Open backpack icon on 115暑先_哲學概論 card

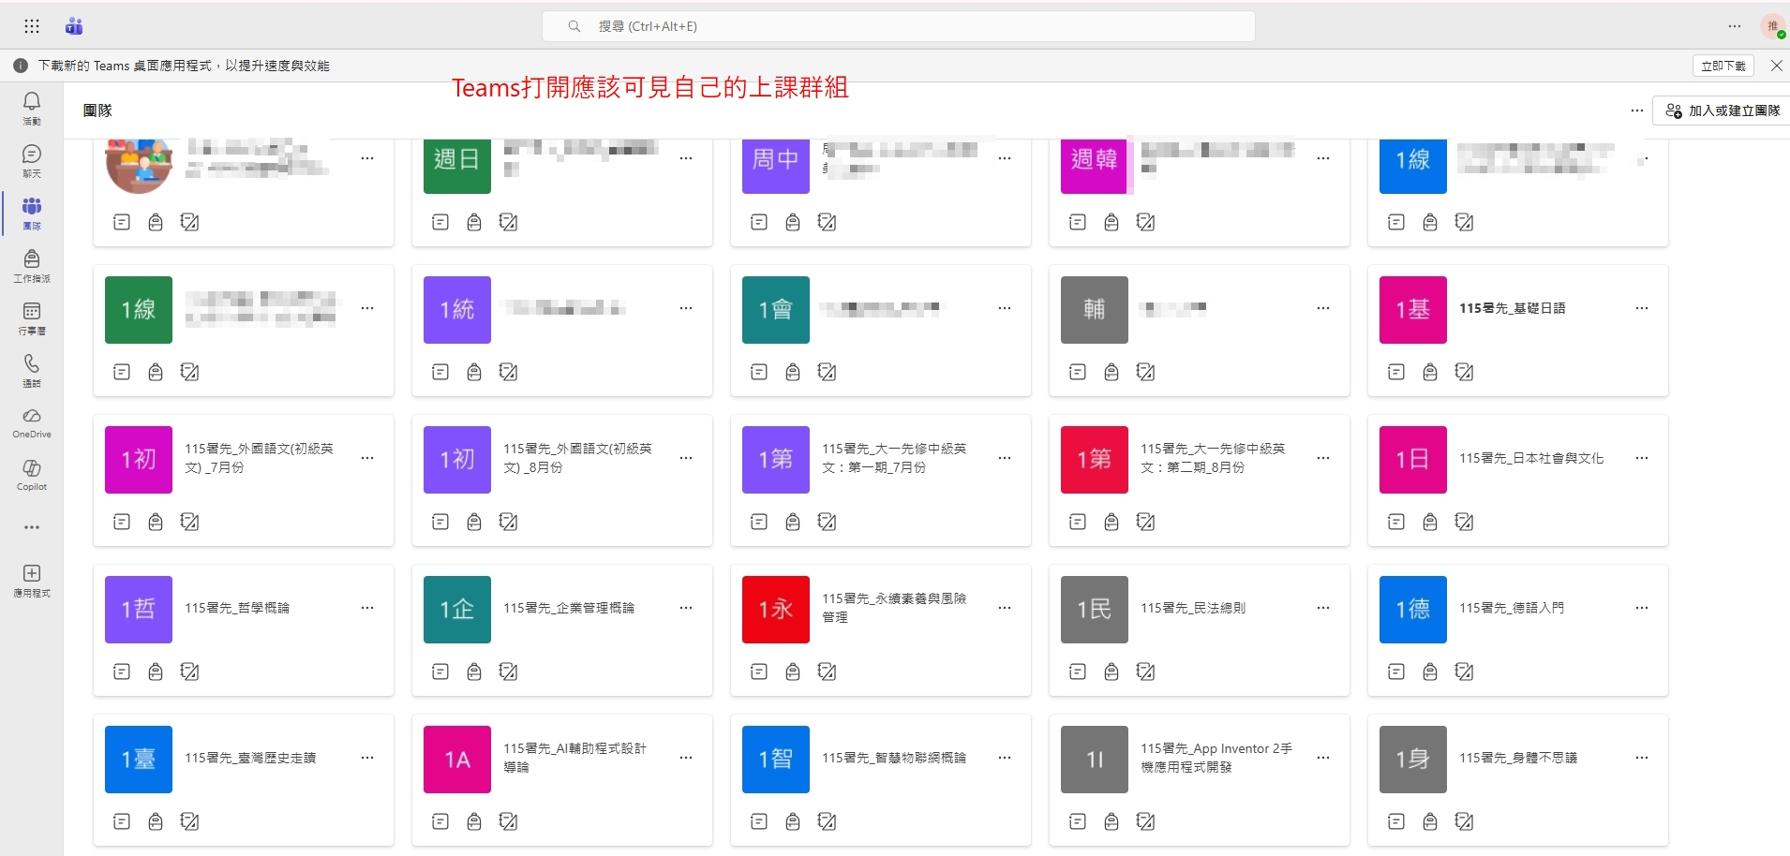[x=156, y=672]
